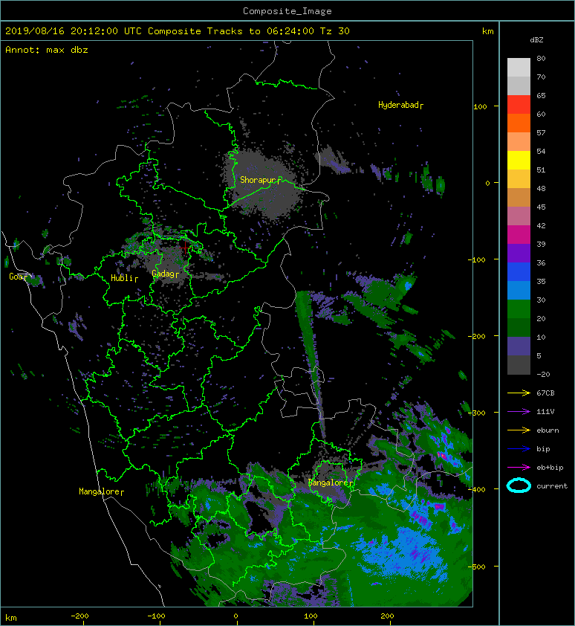This screenshot has height=626, width=575.
Task: Click the red cross radar marker
Action: coord(185,248)
